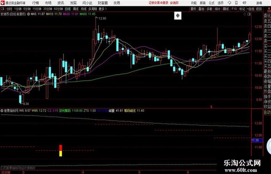
Task: Open the 版面 menu
Action: tap(202, 3)
